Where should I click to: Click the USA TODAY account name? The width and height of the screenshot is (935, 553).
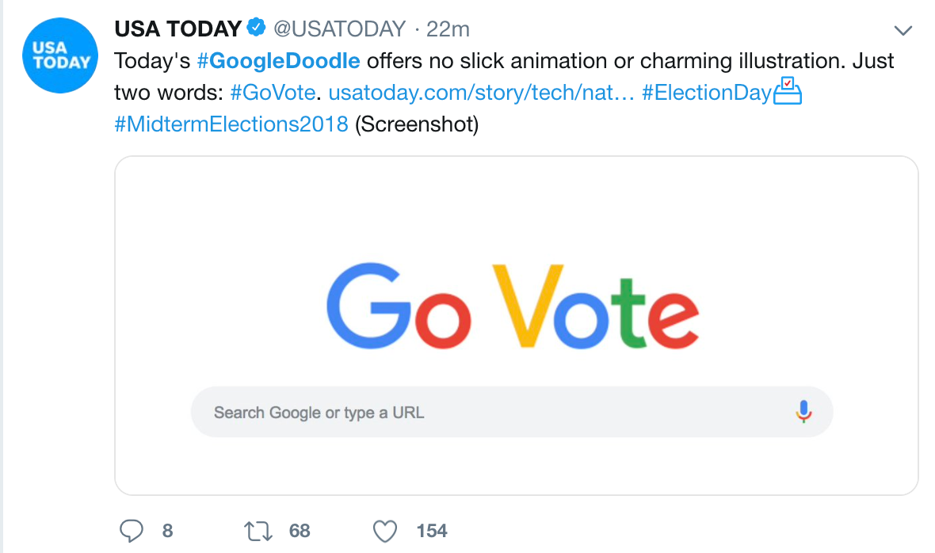tap(177, 29)
